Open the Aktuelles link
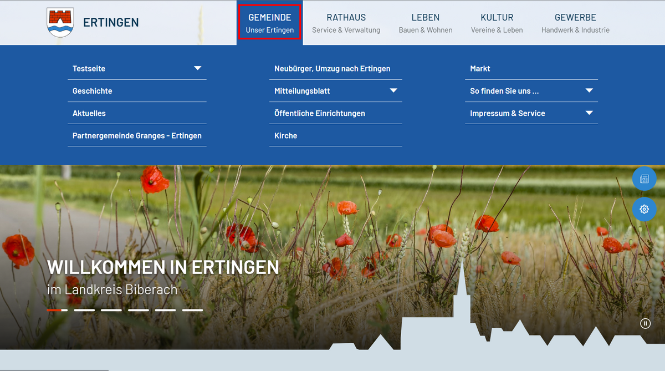Screen dimensions: 665x371 (x=89, y=113)
